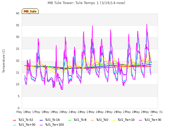This screenshot has height=130, width=174.
Task: Click the Temperature (C) axis label
Action: pos(4,61)
